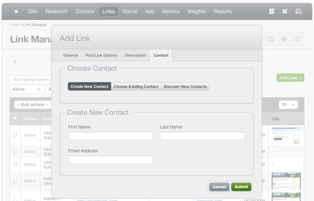Open the Metrics menu
Image resolution: width=314 pixels, height=201 pixels.
tap(171, 11)
